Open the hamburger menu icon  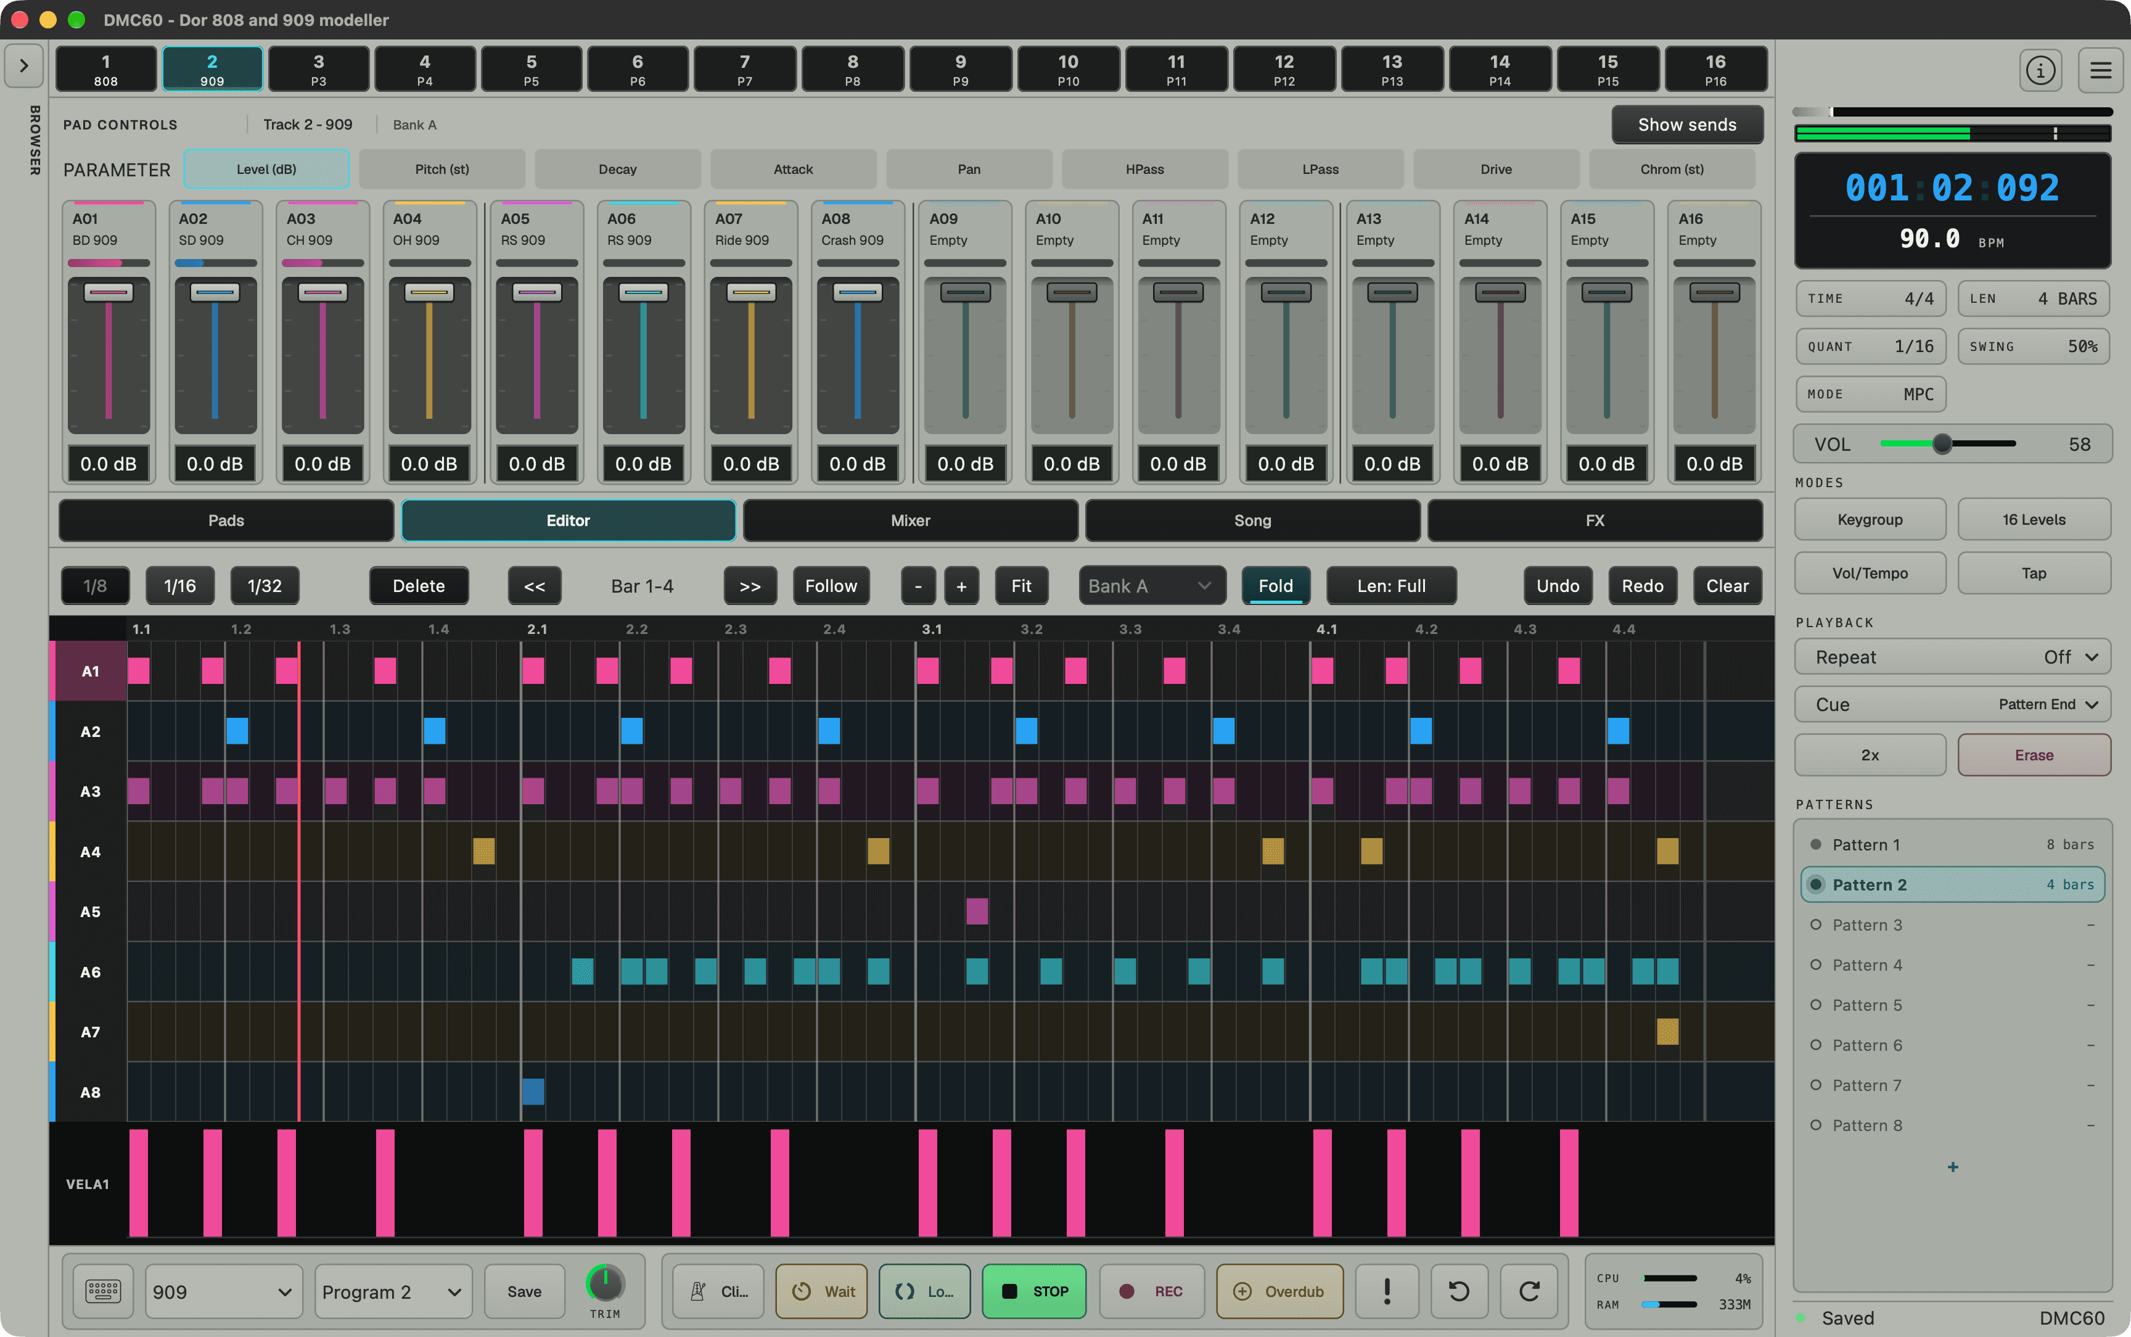click(x=2100, y=70)
